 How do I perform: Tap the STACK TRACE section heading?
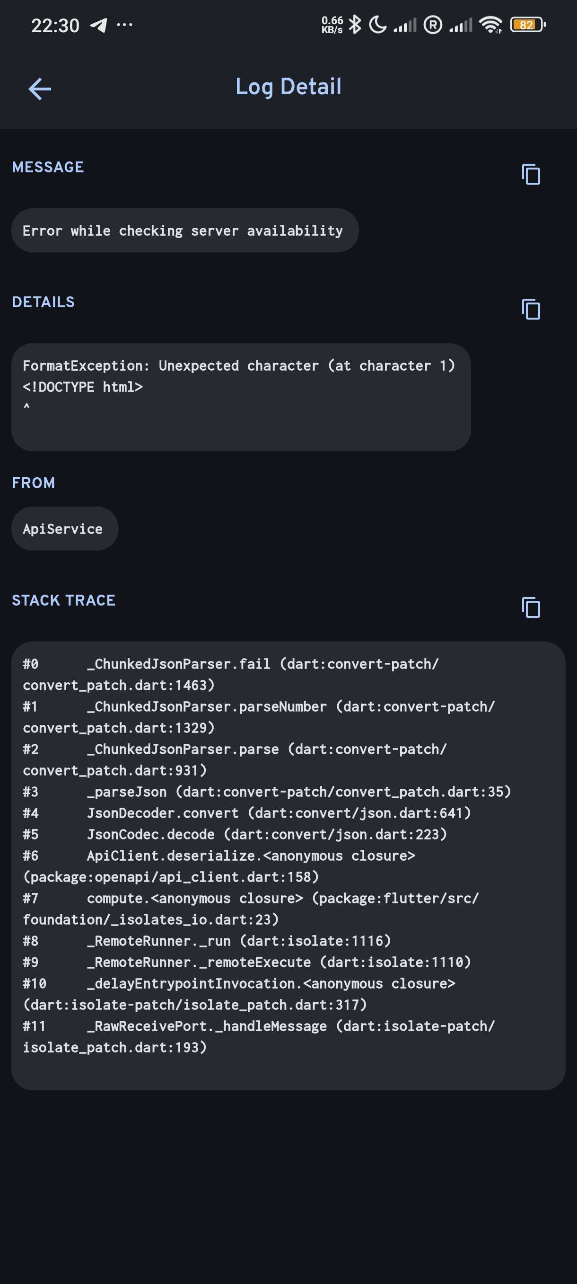(64, 600)
